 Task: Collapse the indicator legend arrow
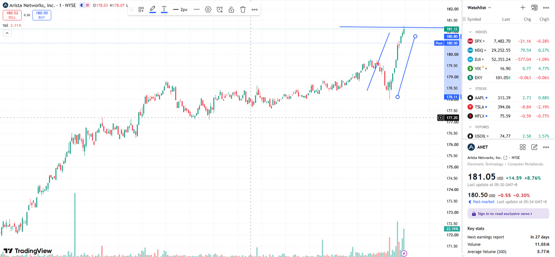pos(7,33)
